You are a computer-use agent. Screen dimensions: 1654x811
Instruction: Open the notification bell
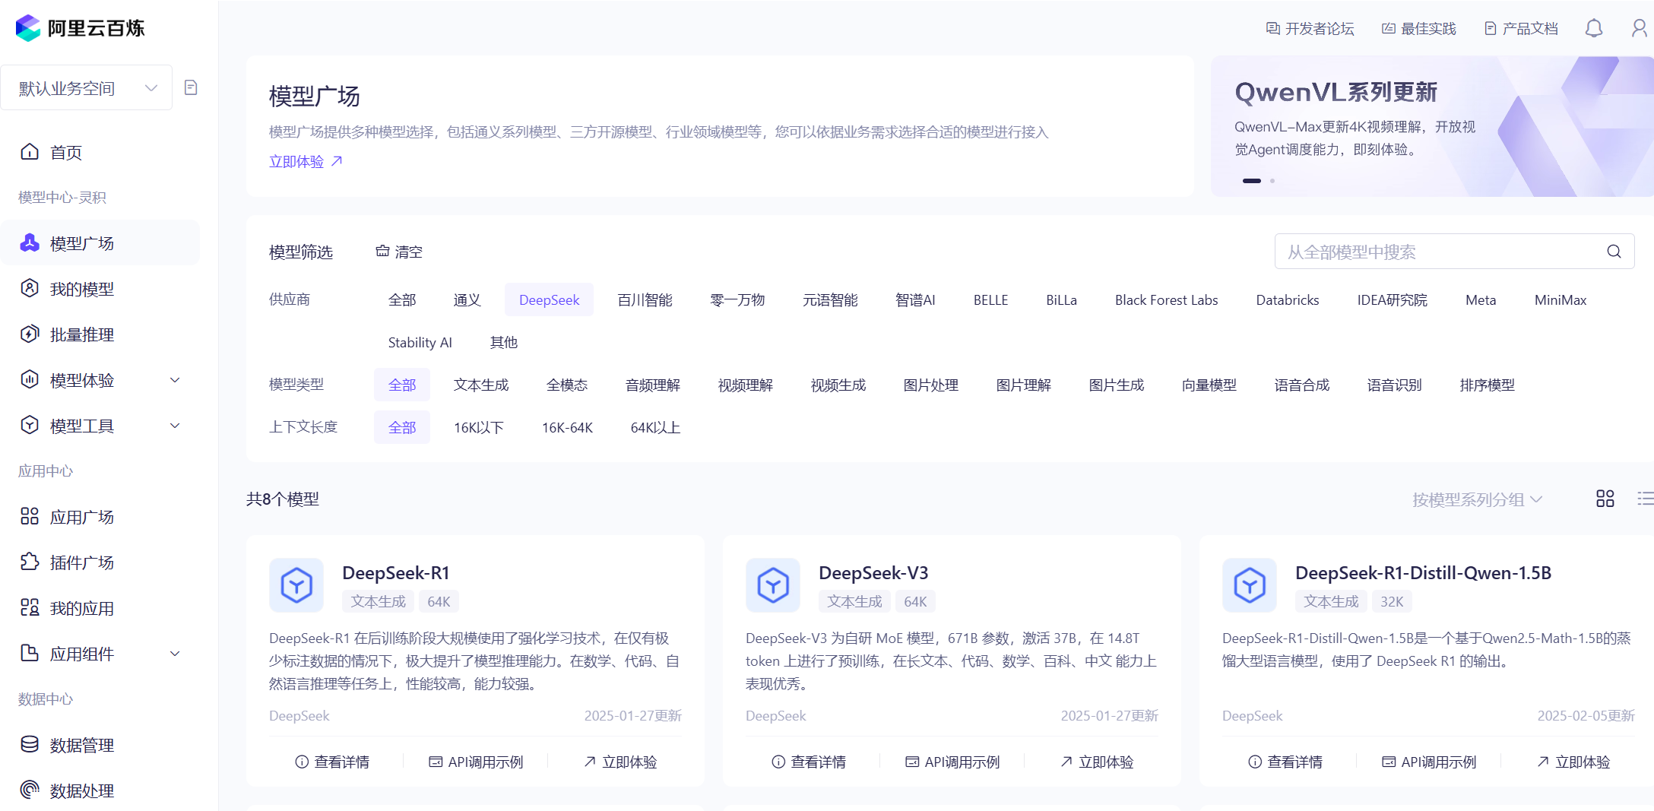click(x=1593, y=28)
